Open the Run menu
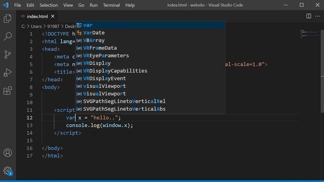 [93, 5]
